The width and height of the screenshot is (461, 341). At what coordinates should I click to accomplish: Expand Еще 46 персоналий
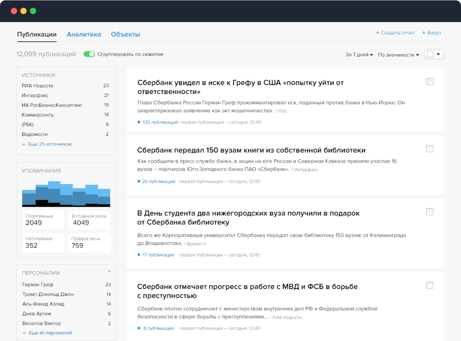[47, 333]
